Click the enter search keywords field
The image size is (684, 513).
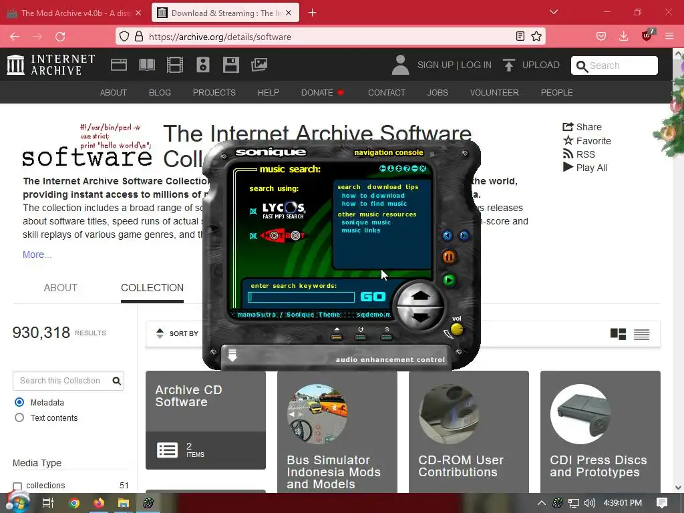click(301, 297)
